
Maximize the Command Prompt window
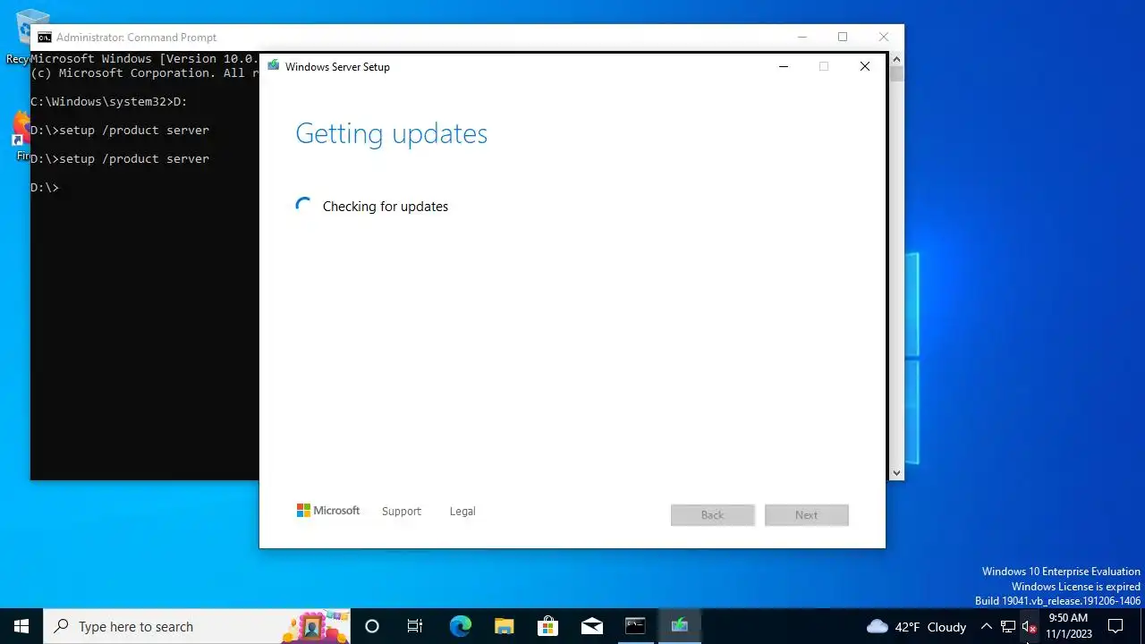(843, 37)
